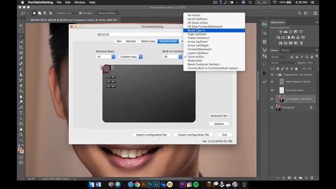Image resolution: width=336 pixels, height=189 pixels.
Task: Add a Vibrance adjustment triangle icon
Action: point(301,31)
